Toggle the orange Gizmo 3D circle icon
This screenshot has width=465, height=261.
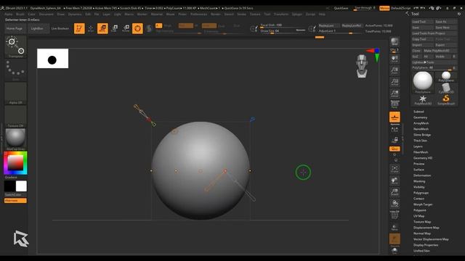(x=137, y=28)
